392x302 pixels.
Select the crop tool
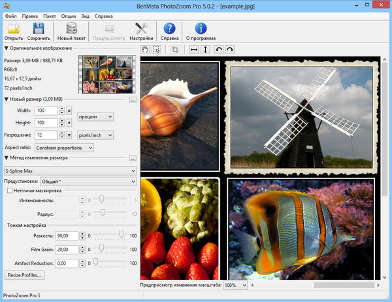tap(175, 50)
